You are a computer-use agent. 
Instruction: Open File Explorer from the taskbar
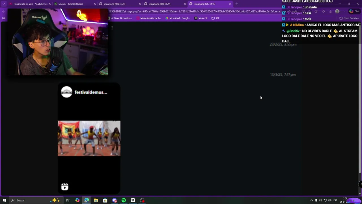click(96, 200)
